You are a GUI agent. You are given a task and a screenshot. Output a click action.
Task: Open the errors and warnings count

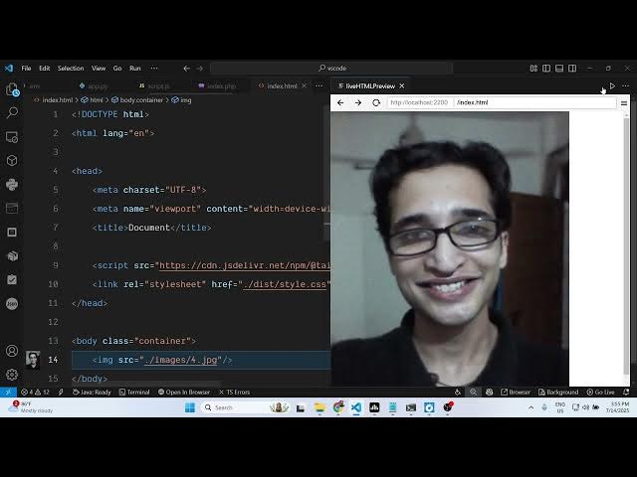coord(35,392)
